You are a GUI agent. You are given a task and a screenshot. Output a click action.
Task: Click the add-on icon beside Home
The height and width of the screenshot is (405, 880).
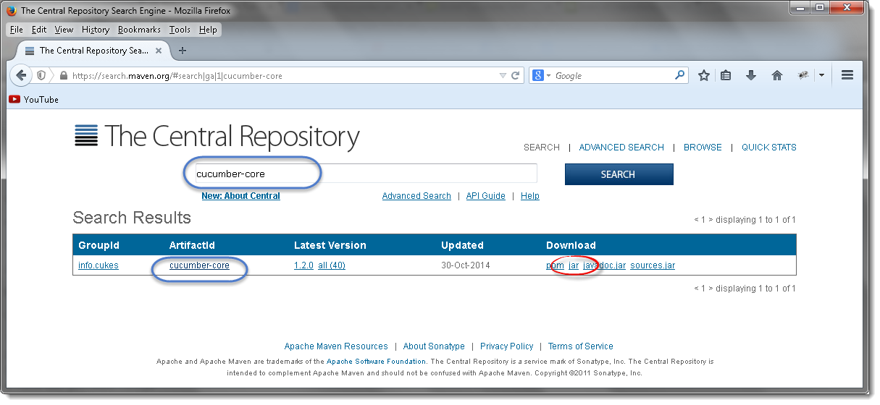tap(803, 75)
